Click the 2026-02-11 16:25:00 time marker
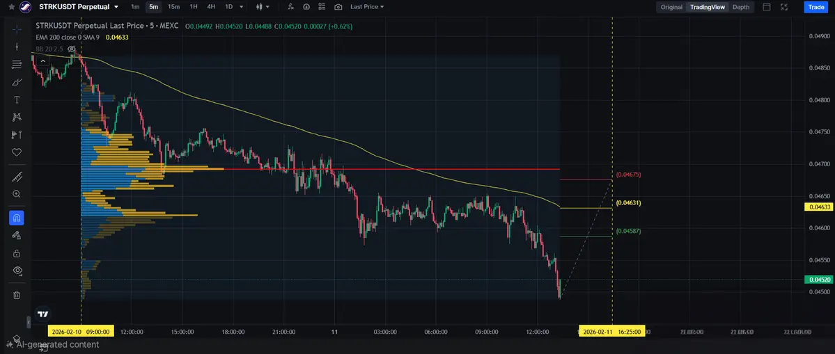 tap(612, 332)
